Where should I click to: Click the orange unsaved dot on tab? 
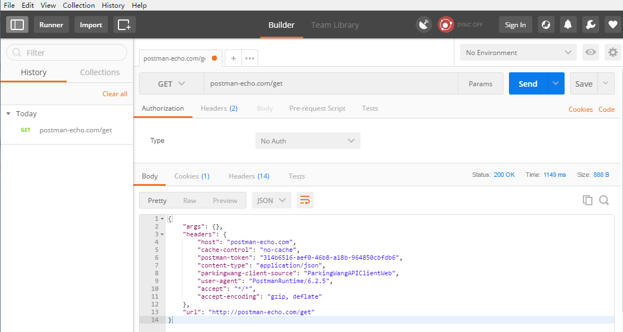pyautogui.click(x=215, y=58)
